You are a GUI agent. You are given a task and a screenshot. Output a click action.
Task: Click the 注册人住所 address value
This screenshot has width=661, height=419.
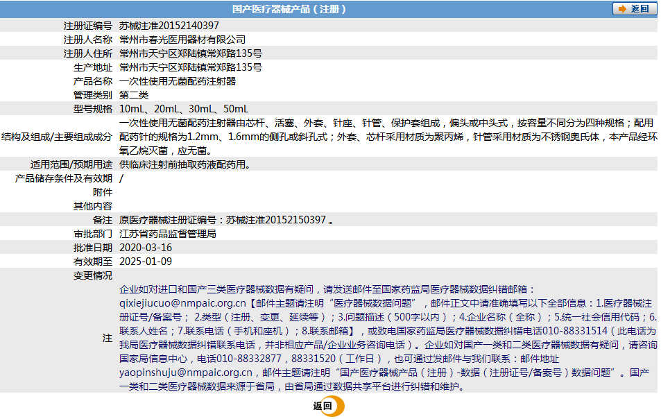click(x=191, y=53)
